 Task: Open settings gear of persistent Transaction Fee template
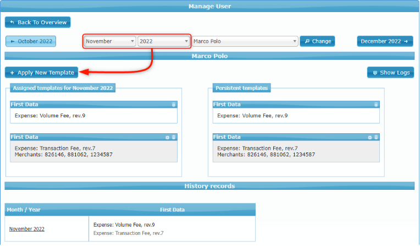370,137
